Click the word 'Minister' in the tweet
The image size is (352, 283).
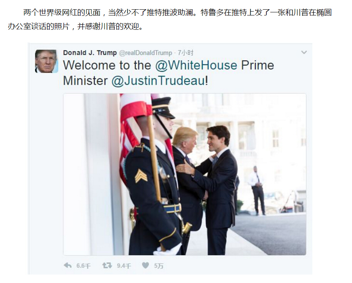(85, 81)
